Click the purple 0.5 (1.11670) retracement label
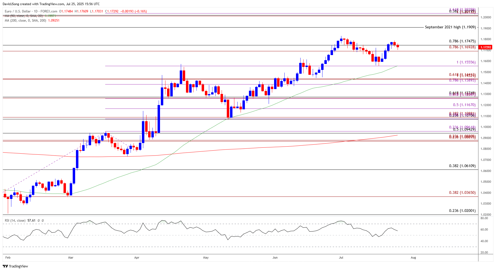Viewport: 496px width, 271px height. pyautogui.click(x=464, y=105)
